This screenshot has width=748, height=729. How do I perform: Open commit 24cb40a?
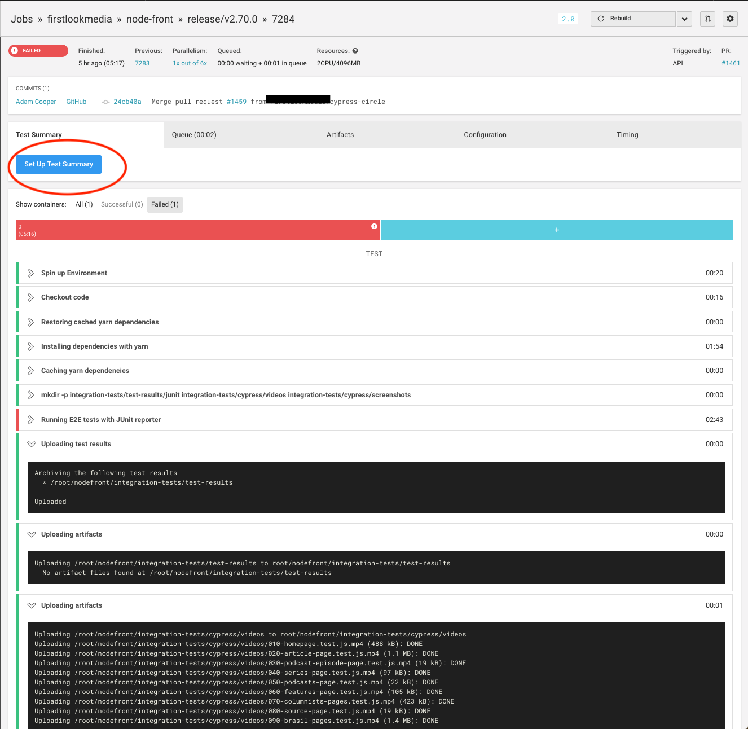127,102
